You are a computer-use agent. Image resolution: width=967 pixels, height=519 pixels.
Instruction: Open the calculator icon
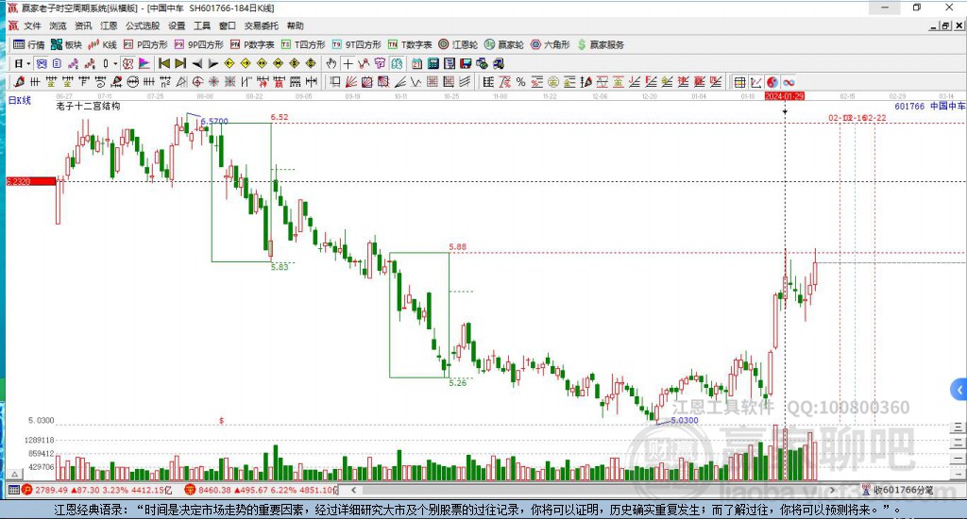point(433,63)
